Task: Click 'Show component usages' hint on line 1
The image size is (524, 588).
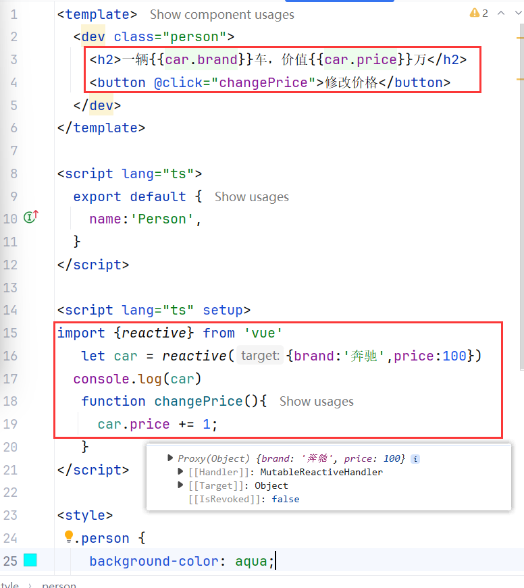Action: (x=222, y=15)
